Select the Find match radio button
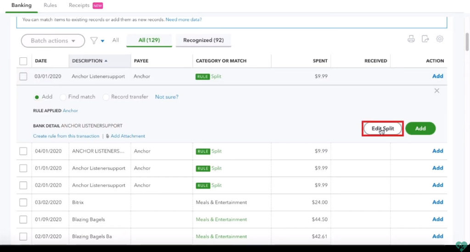Image resolution: width=470 pixels, height=252 pixels. pyautogui.click(x=63, y=97)
